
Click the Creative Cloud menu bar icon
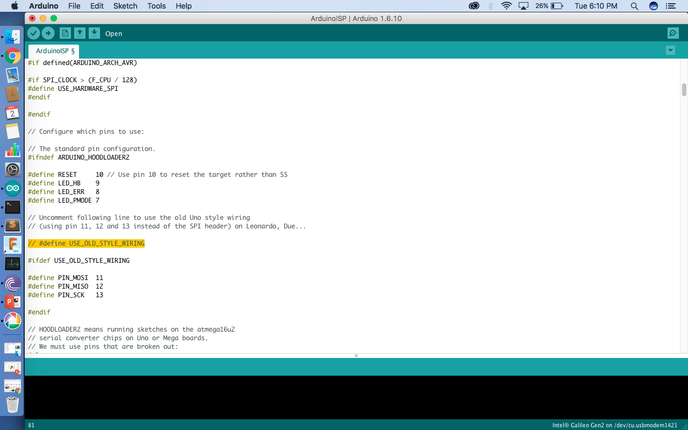(x=474, y=6)
